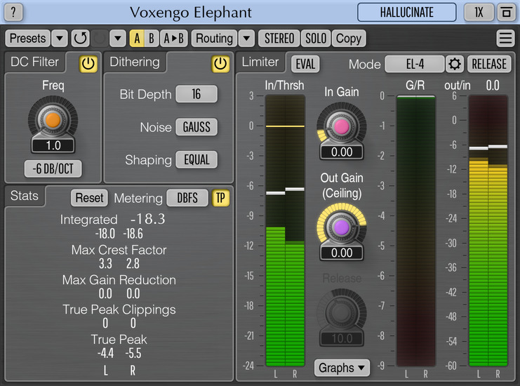Open limiter mode settings gear
Viewport: 520px width, 386px height.
tap(454, 64)
